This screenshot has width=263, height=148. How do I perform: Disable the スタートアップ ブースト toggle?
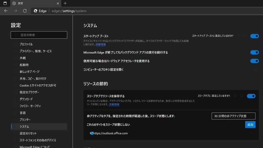[x=254, y=36]
